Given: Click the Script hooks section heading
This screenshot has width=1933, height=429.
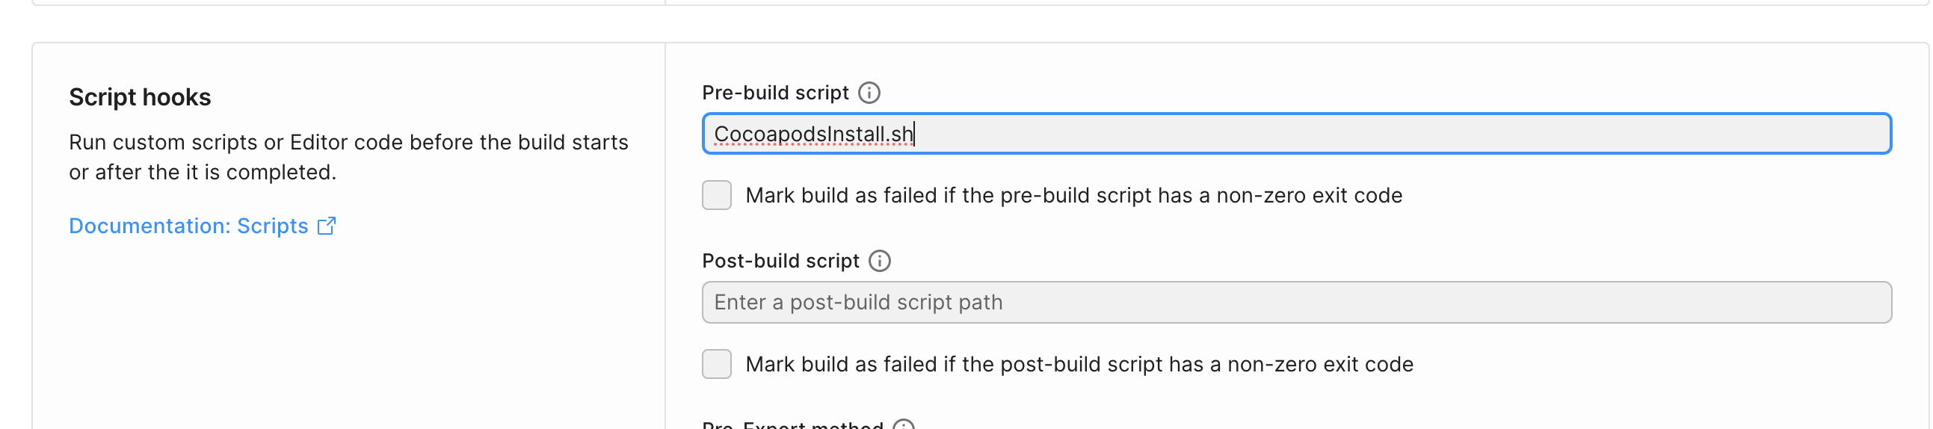Looking at the screenshot, I should click(140, 97).
